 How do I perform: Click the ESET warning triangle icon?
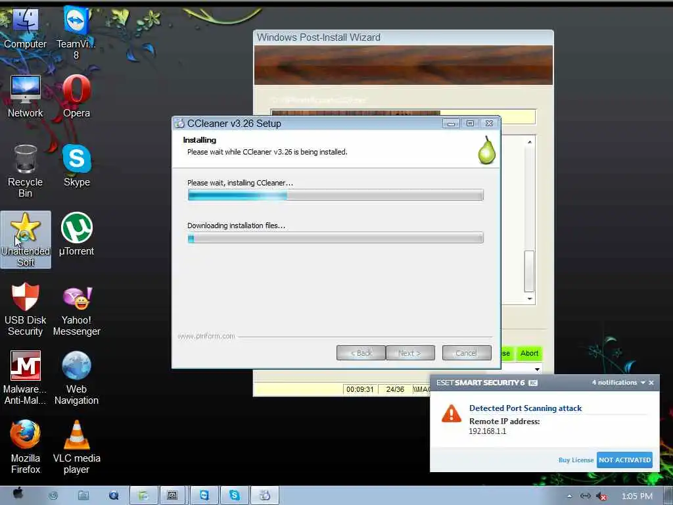[451, 414]
